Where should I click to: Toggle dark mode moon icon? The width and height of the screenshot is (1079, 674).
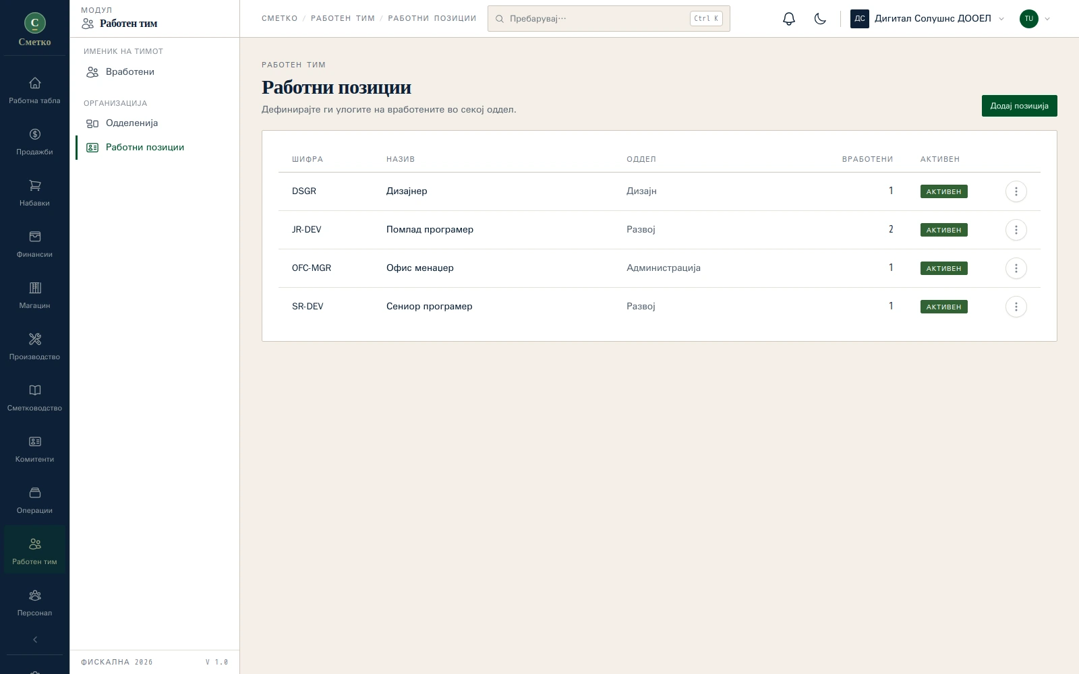click(x=820, y=19)
